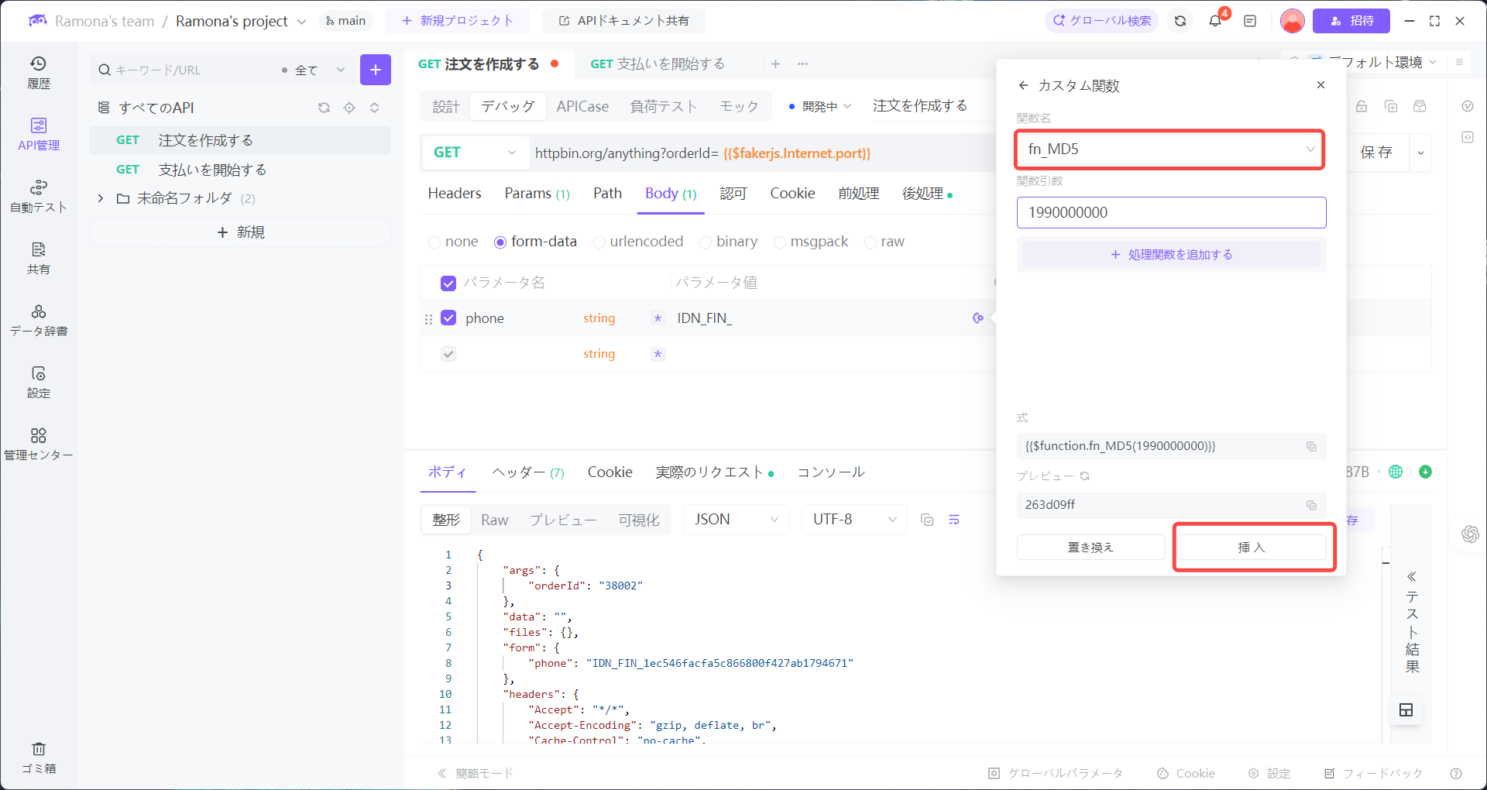The height and width of the screenshot is (790, 1487).
Task: Open the 履歴 panel in the sidebar
Action: 39,72
